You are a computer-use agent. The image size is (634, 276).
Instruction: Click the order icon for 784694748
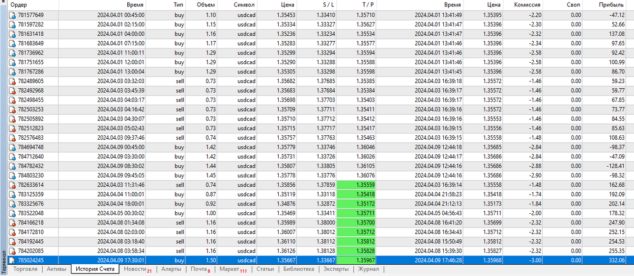pyautogui.click(x=13, y=147)
